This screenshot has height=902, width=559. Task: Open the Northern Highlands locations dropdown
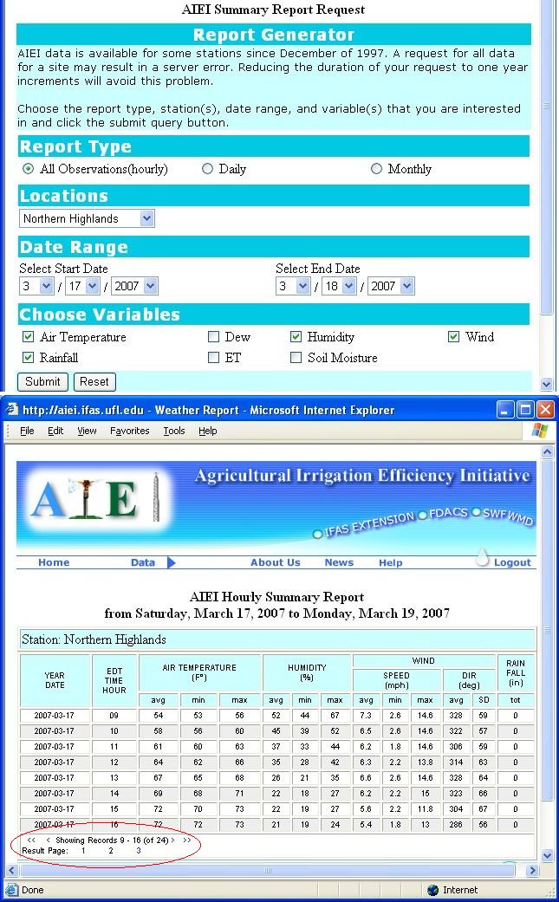pyautogui.click(x=87, y=218)
